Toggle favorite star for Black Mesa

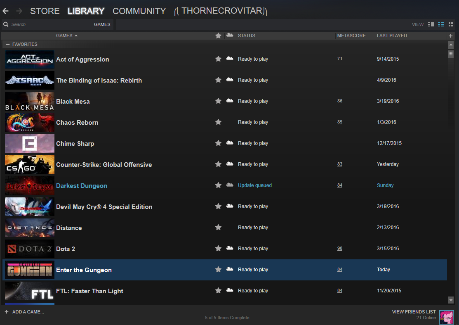coord(218,101)
